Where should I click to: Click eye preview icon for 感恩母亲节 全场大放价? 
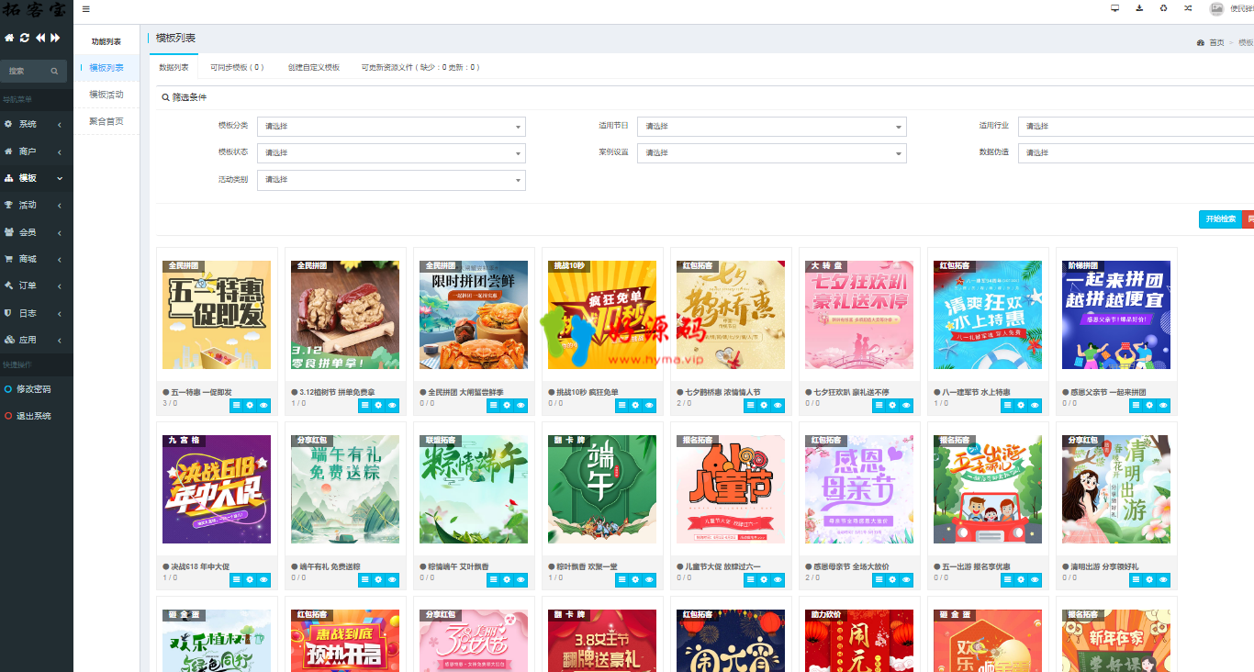point(906,578)
